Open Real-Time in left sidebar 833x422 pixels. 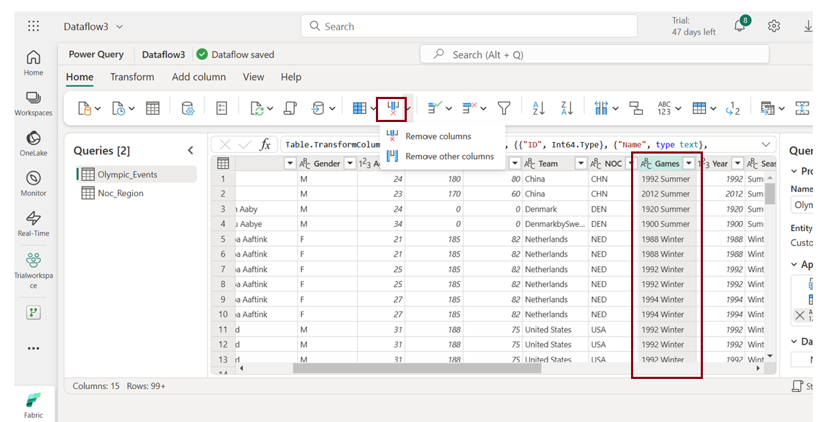pos(34,223)
